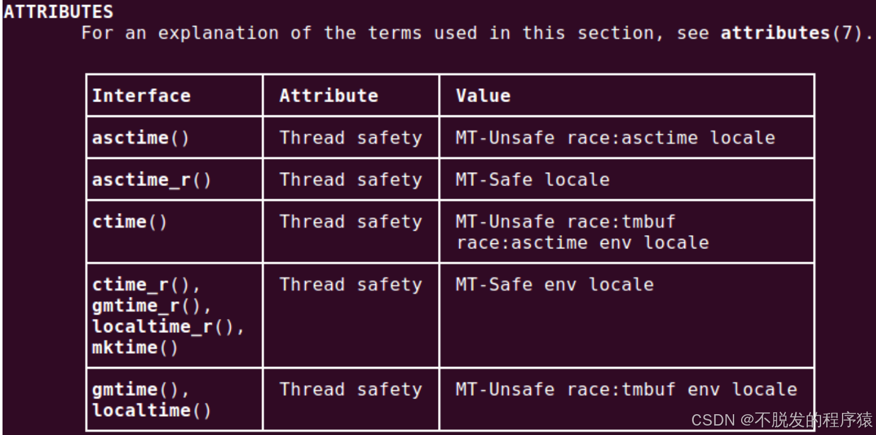This screenshot has height=435, width=876.
Task: Click the ATTRIBUTES section heading
Action: [x=59, y=11]
